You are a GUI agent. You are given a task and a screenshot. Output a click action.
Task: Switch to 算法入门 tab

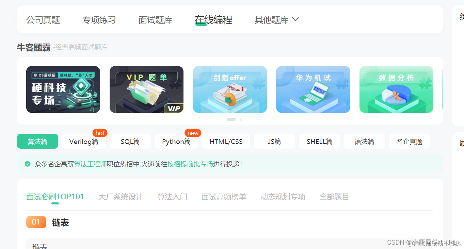click(172, 197)
